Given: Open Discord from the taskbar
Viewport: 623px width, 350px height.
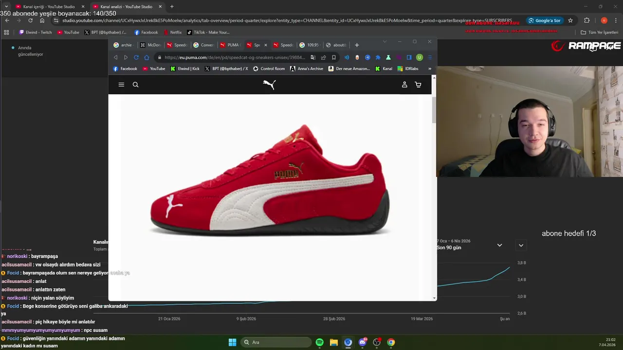Looking at the screenshot, I should 363,342.
